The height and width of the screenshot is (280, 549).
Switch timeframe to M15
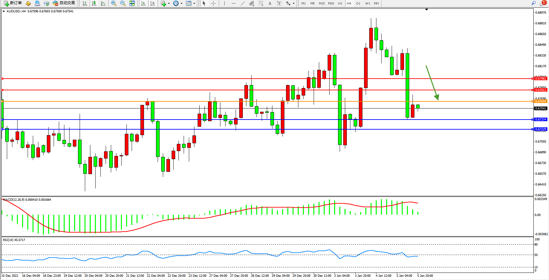coord(322,3)
